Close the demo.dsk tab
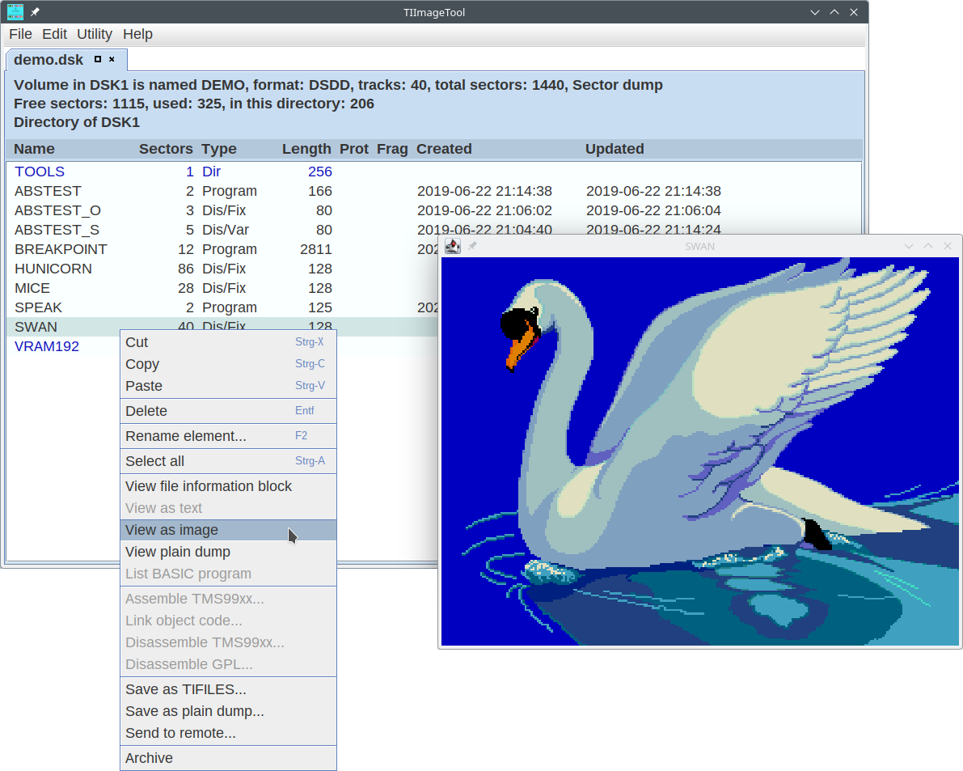Screen dimensions: 963x771 [x=112, y=59]
